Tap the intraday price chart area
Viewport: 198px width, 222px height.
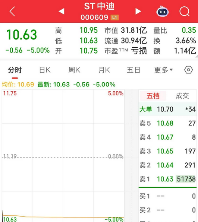click(x=63, y=156)
